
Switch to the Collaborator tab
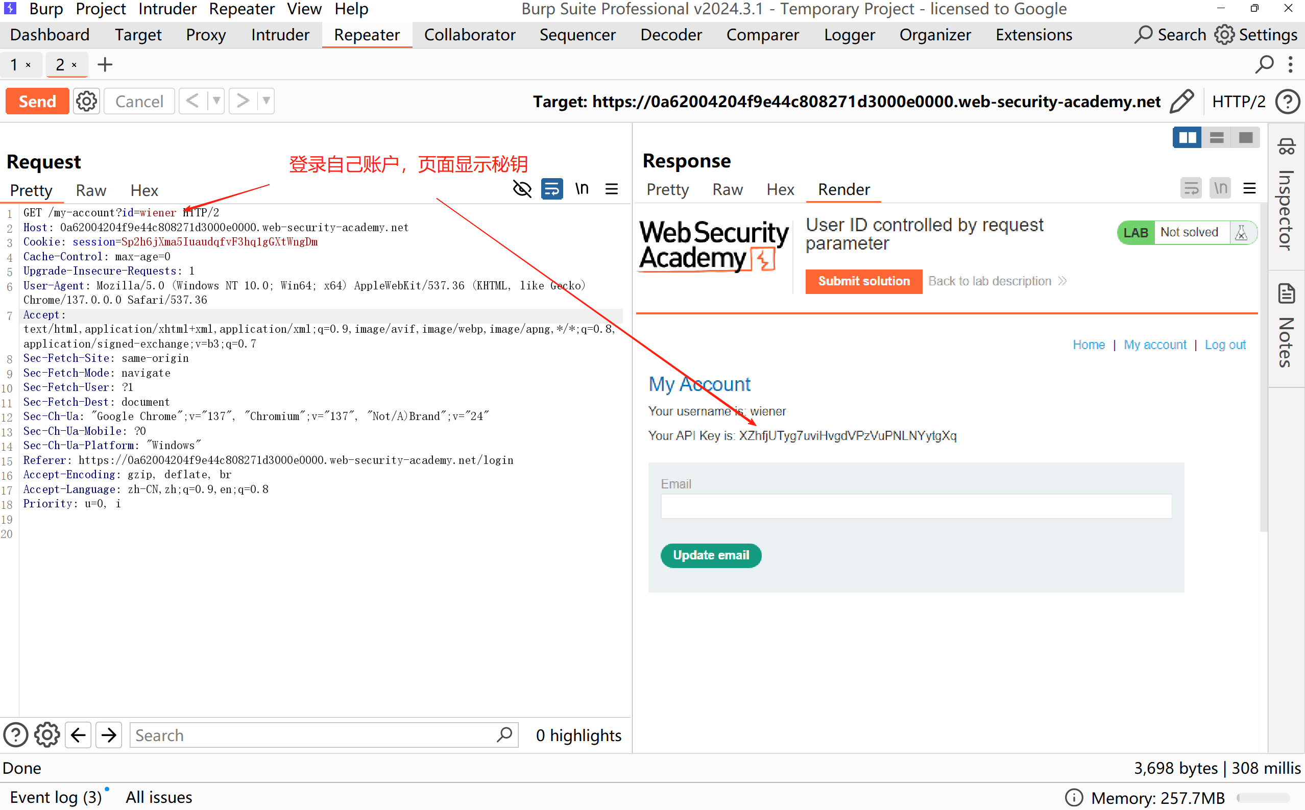click(469, 35)
